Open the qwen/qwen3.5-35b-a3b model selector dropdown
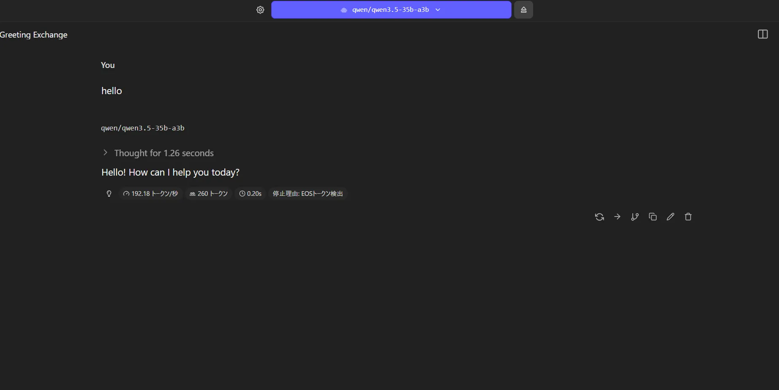Viewport: 779px width, 390px height. pos(391,10)
